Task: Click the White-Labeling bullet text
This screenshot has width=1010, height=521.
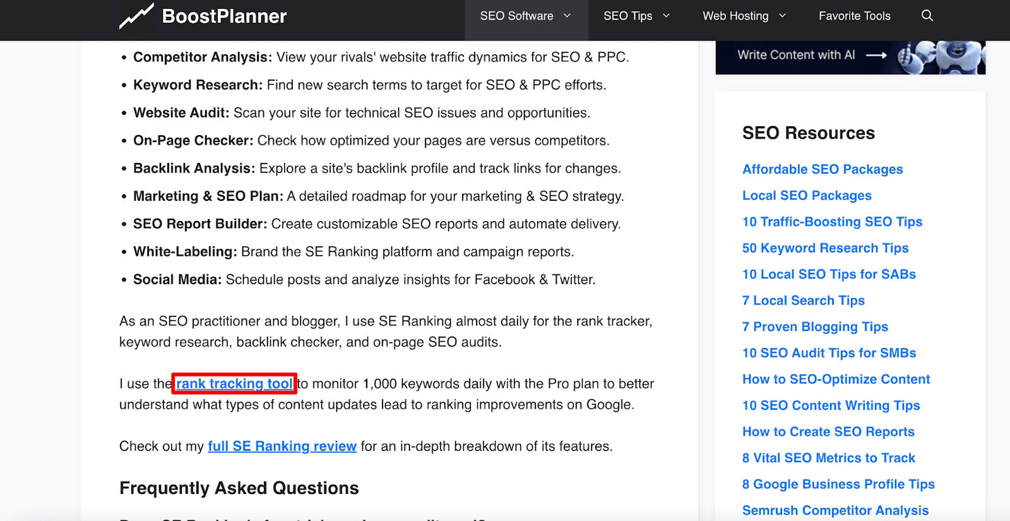Action: click(x=353, y=252)
